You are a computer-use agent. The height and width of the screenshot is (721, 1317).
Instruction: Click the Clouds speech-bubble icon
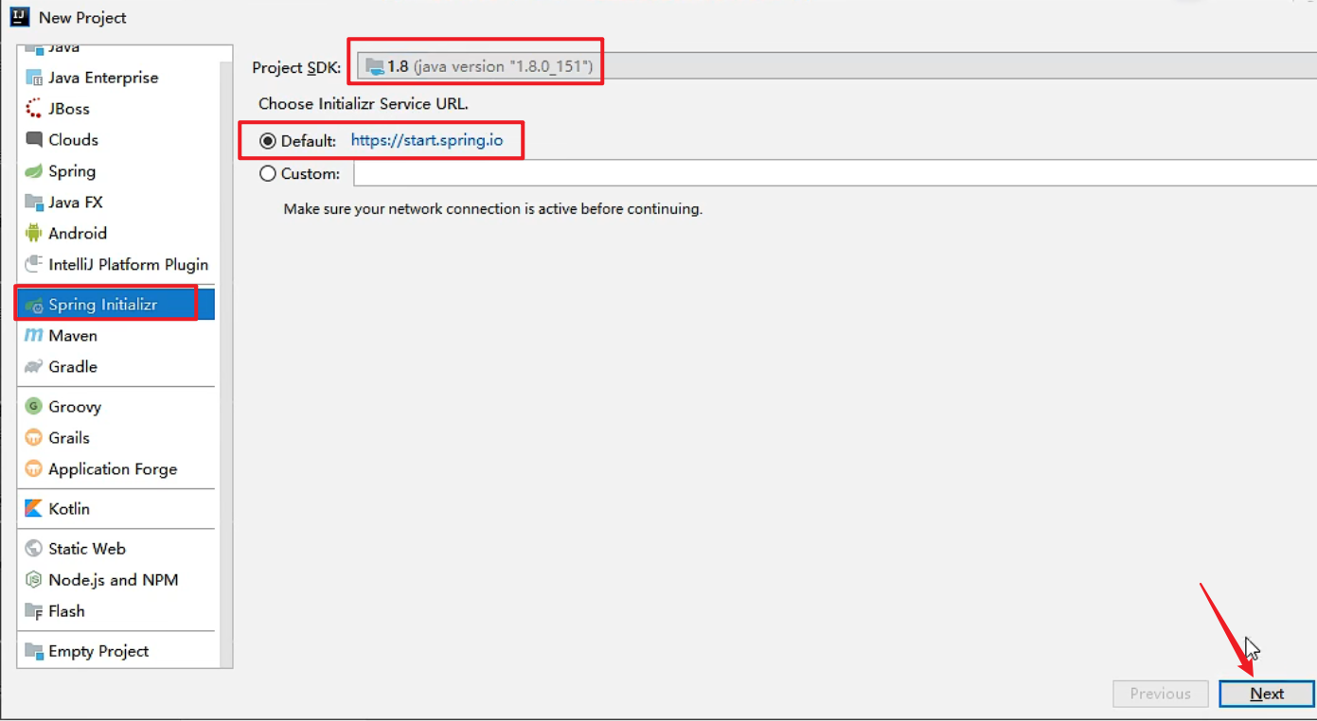coord(34,140)
